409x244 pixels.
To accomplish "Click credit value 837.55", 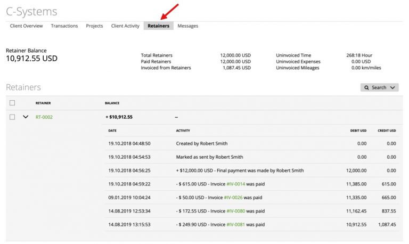I will (x=389, y=211).
